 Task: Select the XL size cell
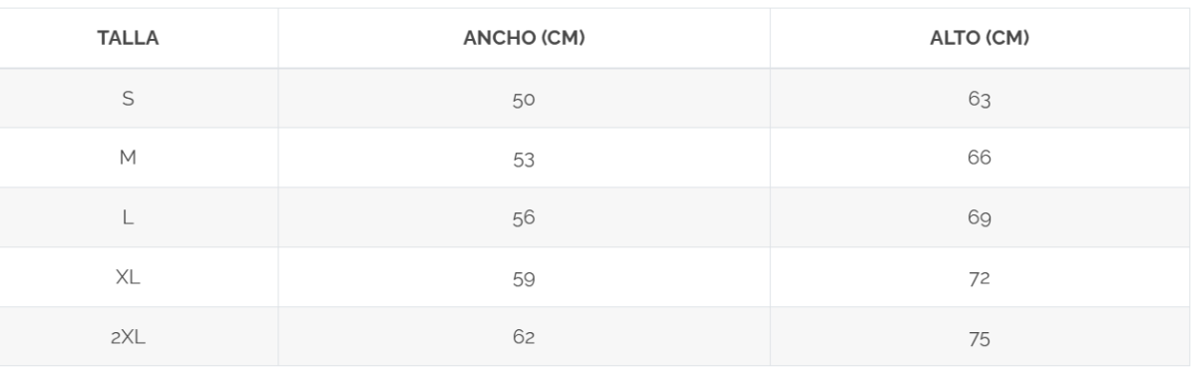coord(129,278)
